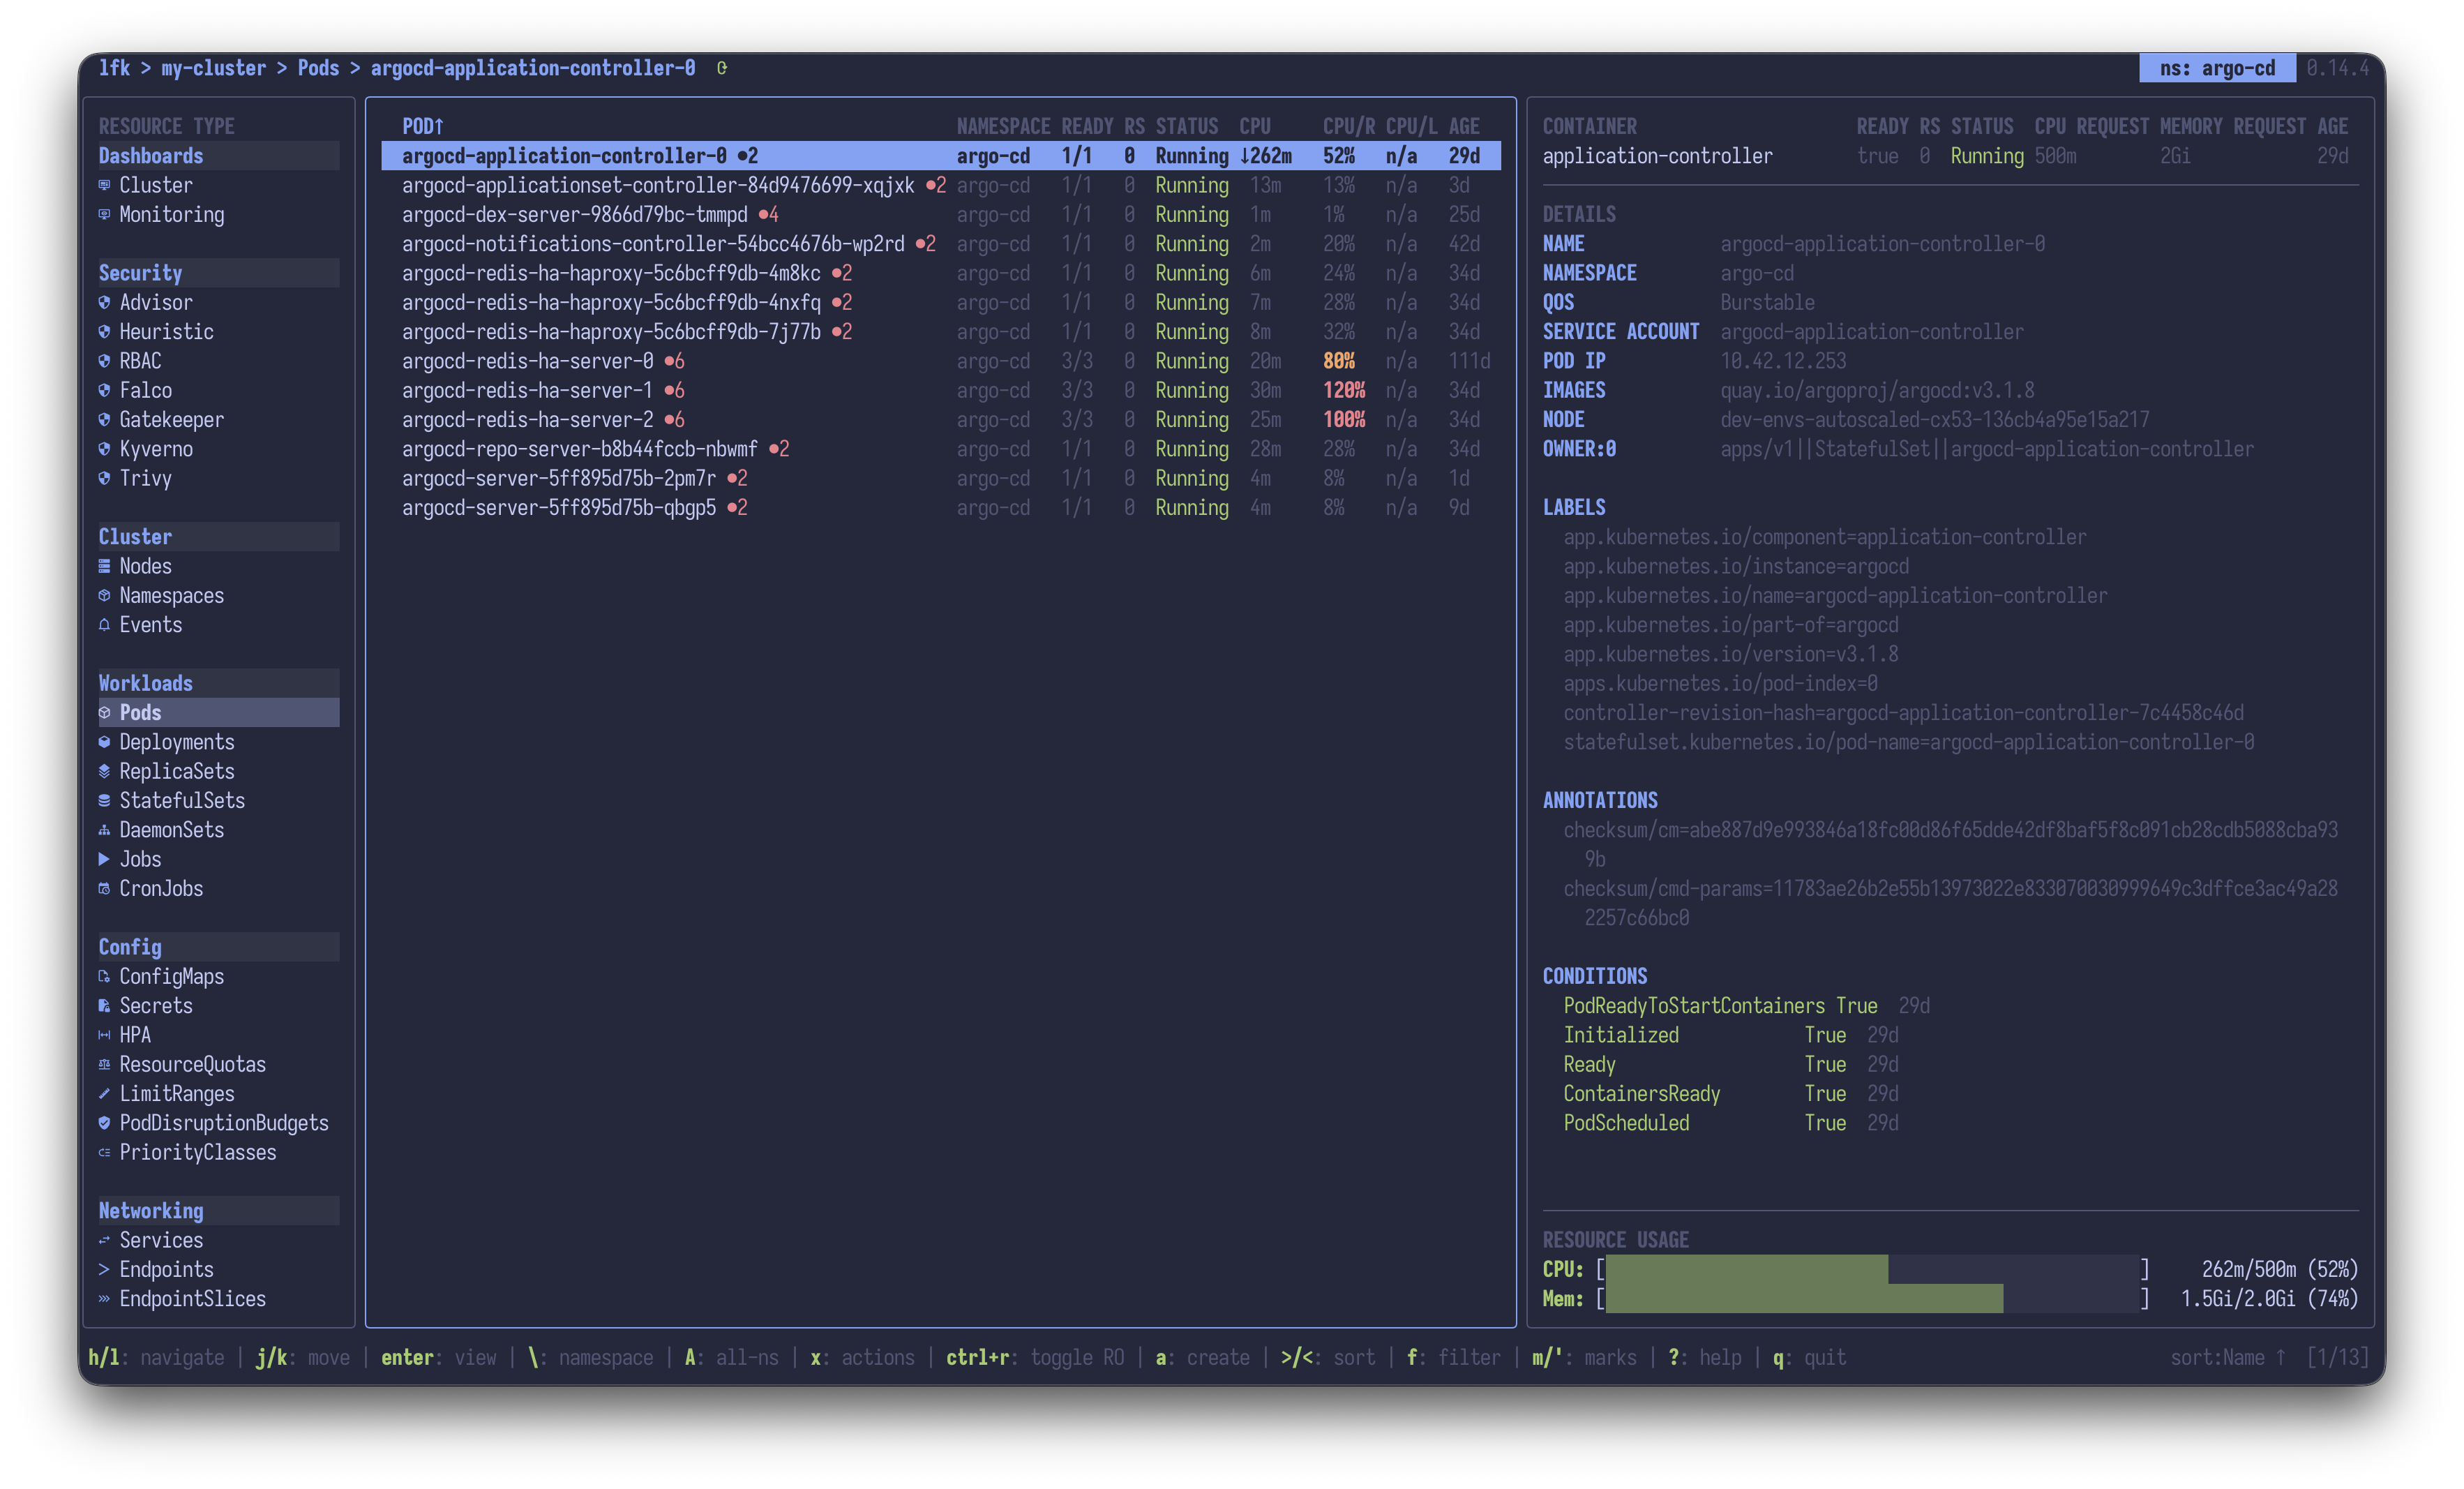The height and width of the screenshot is (1489, 2464).
Task: Click the ResourceQuotas scale icon
Action: click(x=104, y=1064)
